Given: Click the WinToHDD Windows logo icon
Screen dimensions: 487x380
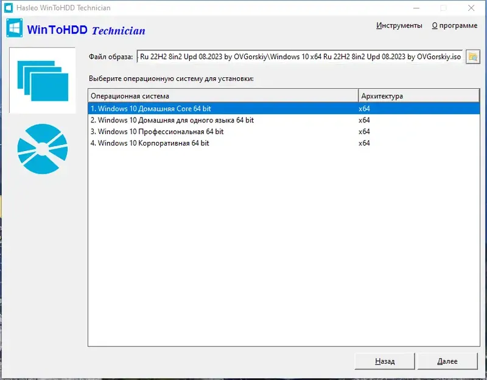Looking at the screenshot, I should point(14,28).
